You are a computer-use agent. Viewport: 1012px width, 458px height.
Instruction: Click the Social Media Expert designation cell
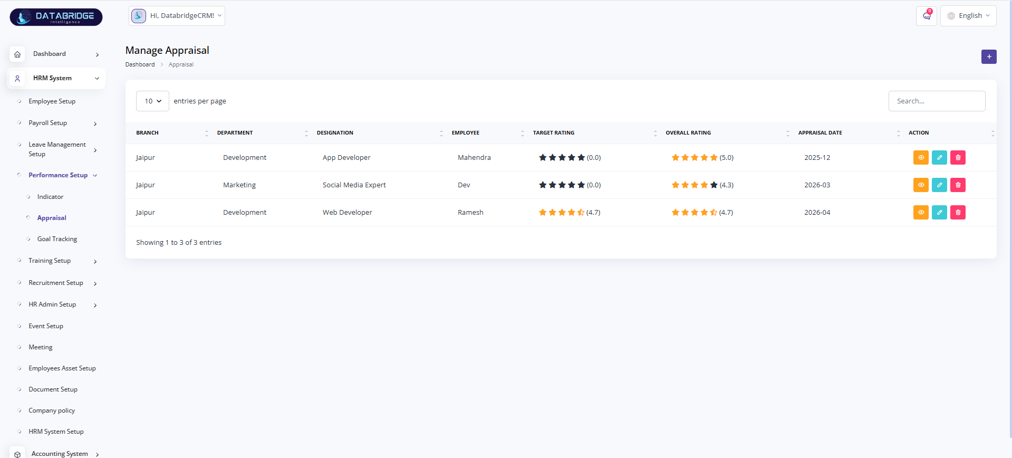(354, 185)
